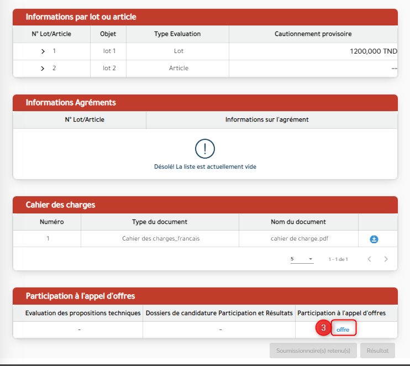Click the Informations sur l'agrément column header
Screen dimensions: 410x366
tap(267, 120)
